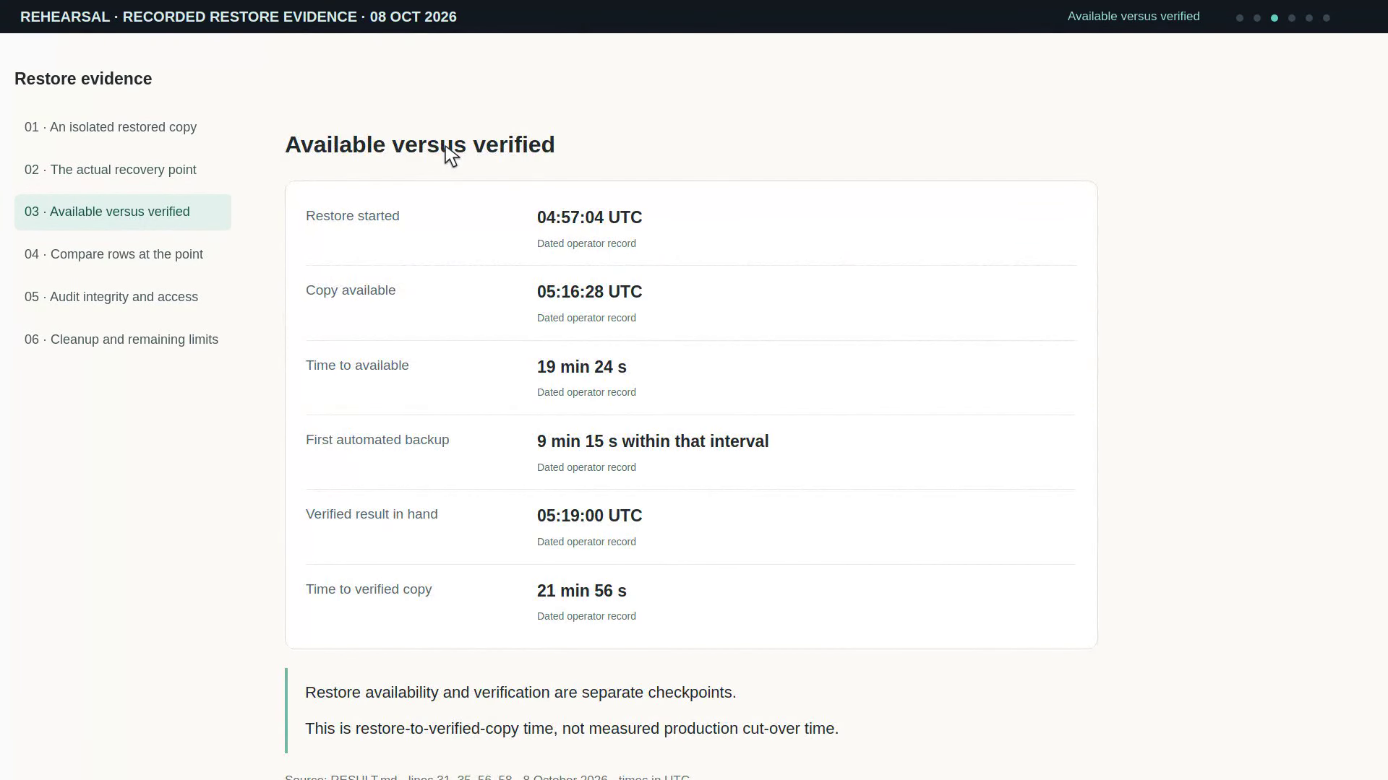Click the First automated backup row value
Image resolution: width=1388 pixels, height=780 pixels.
pyautogui.click(x=653, y=441)
